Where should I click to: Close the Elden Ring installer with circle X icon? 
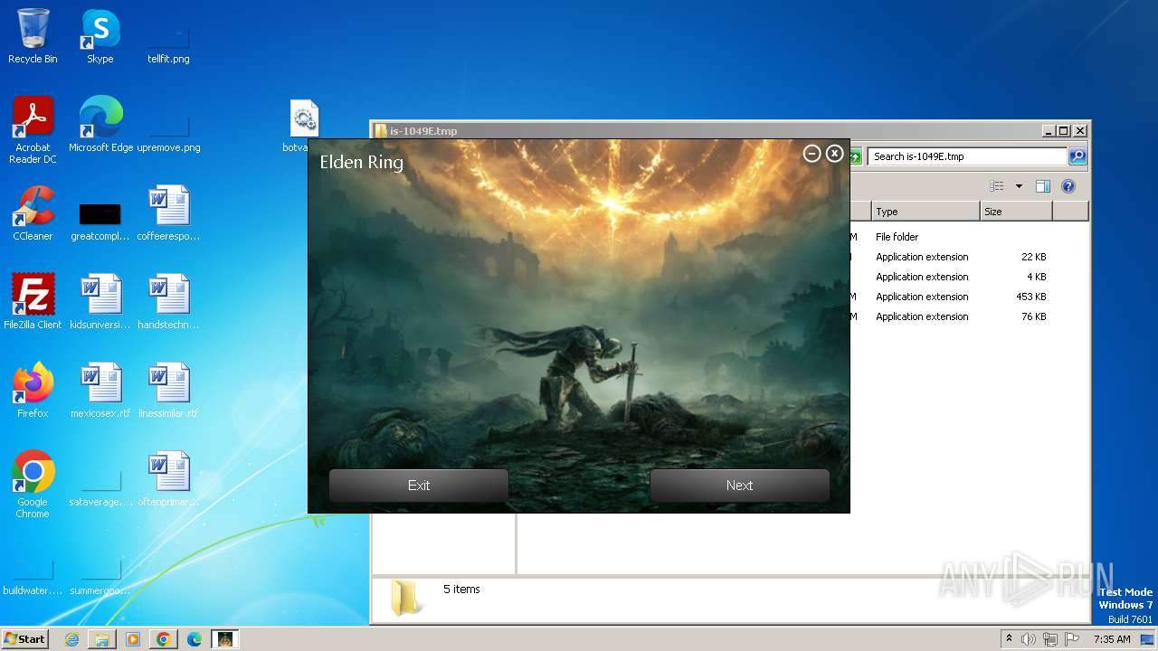point(834,154)
